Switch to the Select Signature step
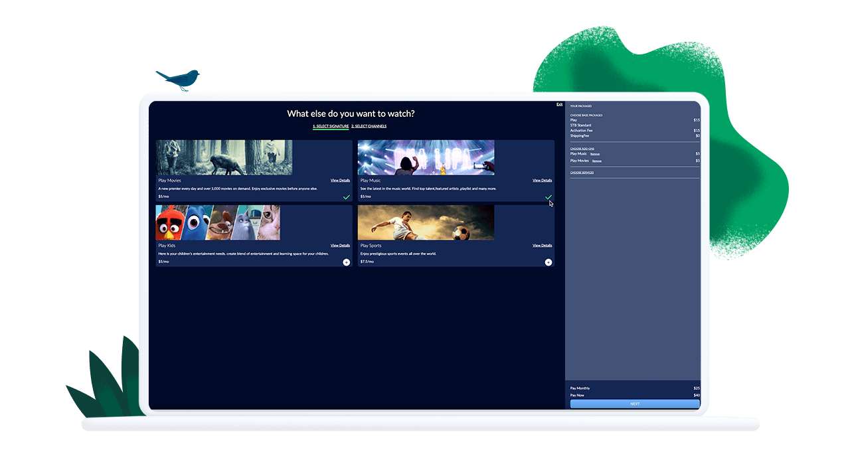Screen dimensions: 842x474 (x=331, y=126)
